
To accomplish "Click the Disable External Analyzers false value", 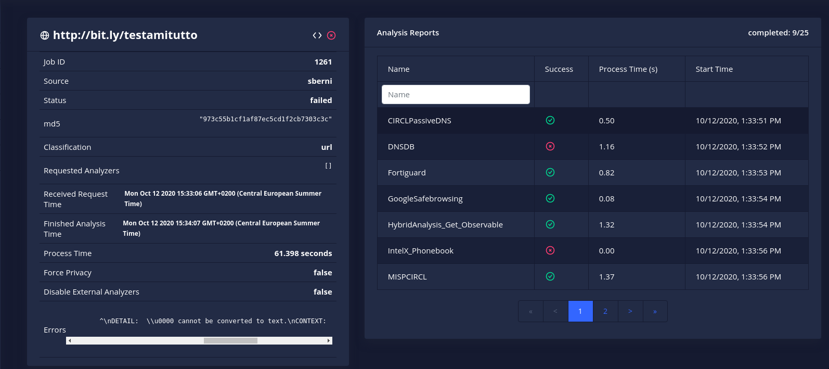I will tap(323, 292).
